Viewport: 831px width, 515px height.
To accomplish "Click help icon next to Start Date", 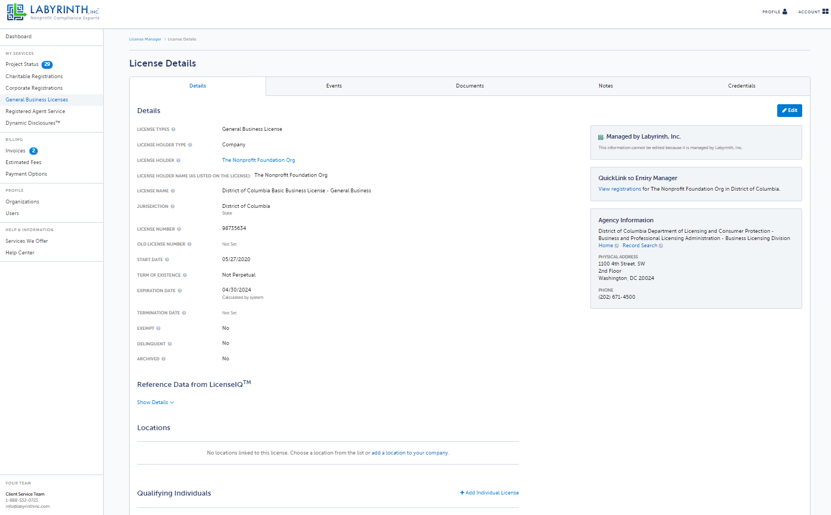I will pyautogui.click(x=167, y=259).
